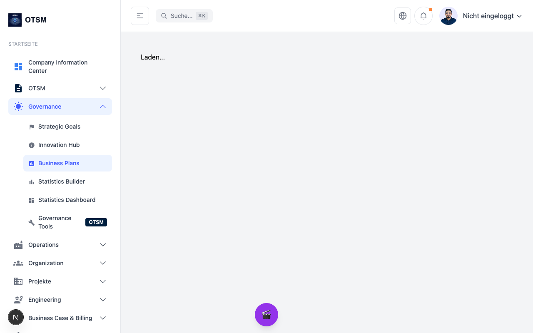Open Company Information Center
The height and width of the screenshot is (333, 533).
click(58, 67)
